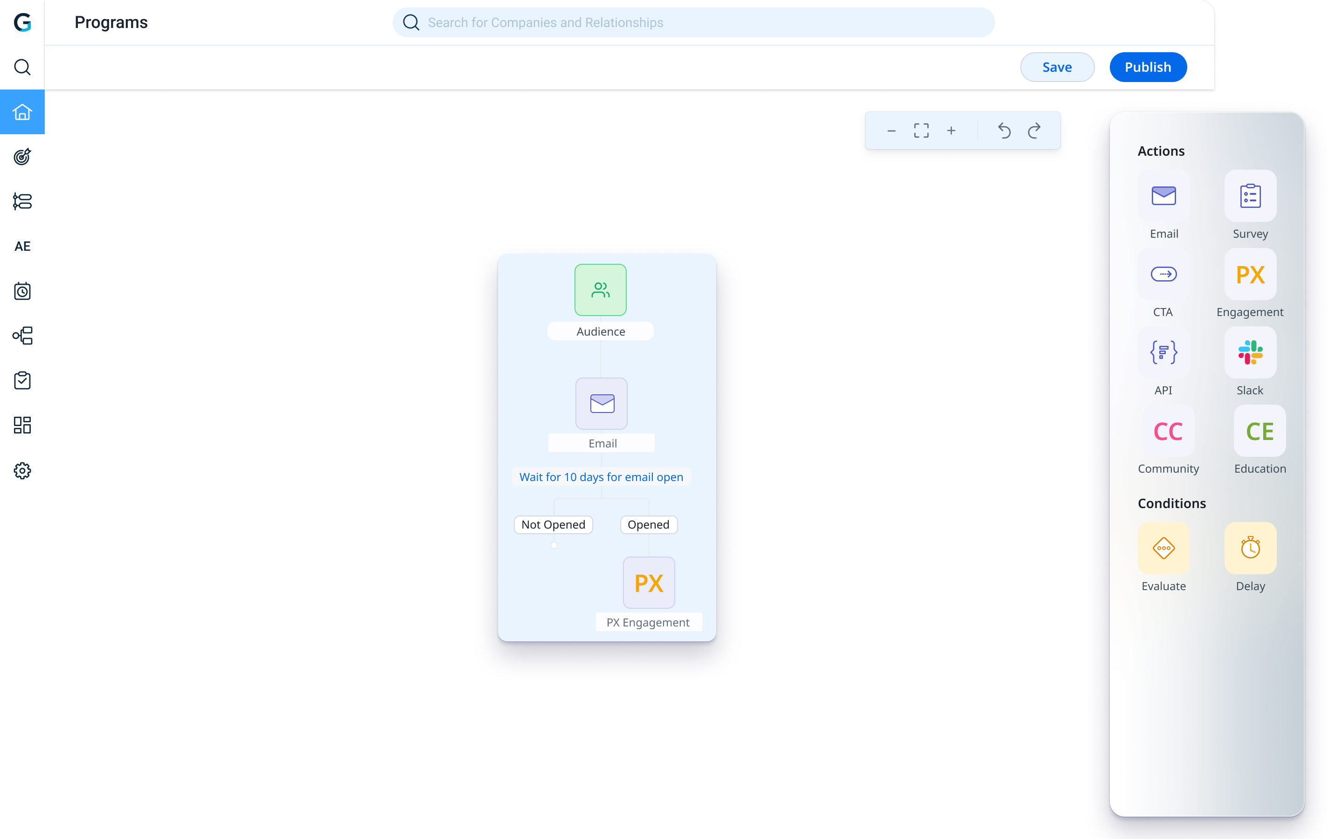Select the CC Community action
Image resolution: width=1343 pixels, height=839 pixels.
pos(1167,431)
